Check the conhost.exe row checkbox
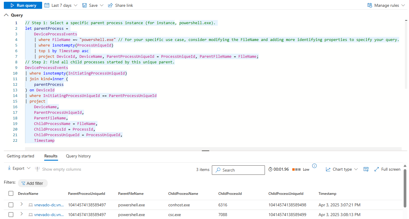 (11, 205)
